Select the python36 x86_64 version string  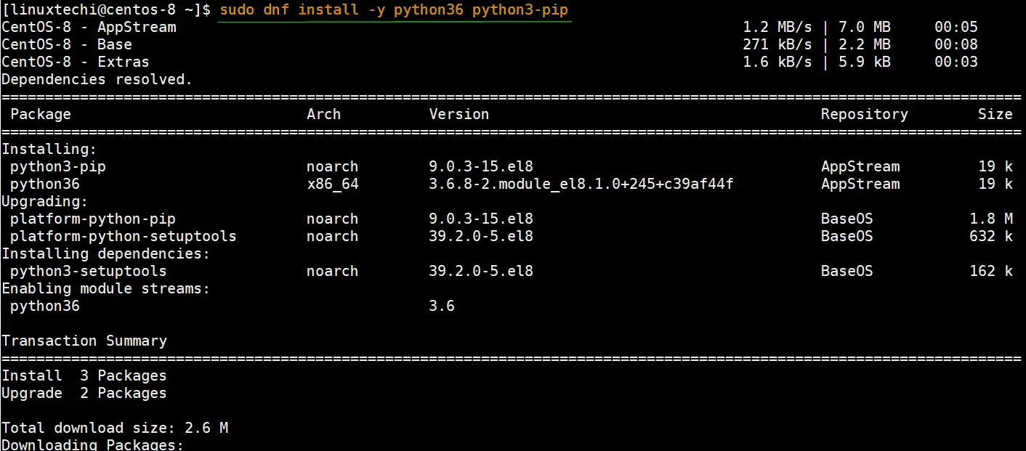tap(581, 184)
